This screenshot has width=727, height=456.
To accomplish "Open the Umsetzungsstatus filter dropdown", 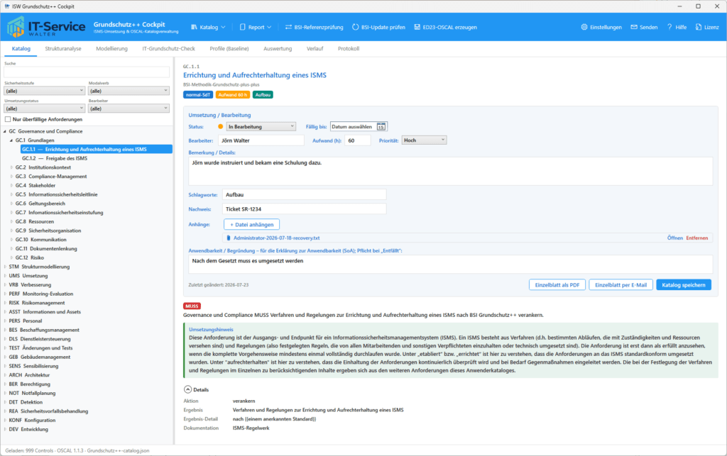I will point(45,109).
